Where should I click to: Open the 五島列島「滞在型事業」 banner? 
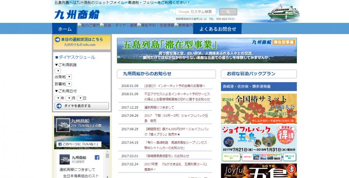(207, 50)
